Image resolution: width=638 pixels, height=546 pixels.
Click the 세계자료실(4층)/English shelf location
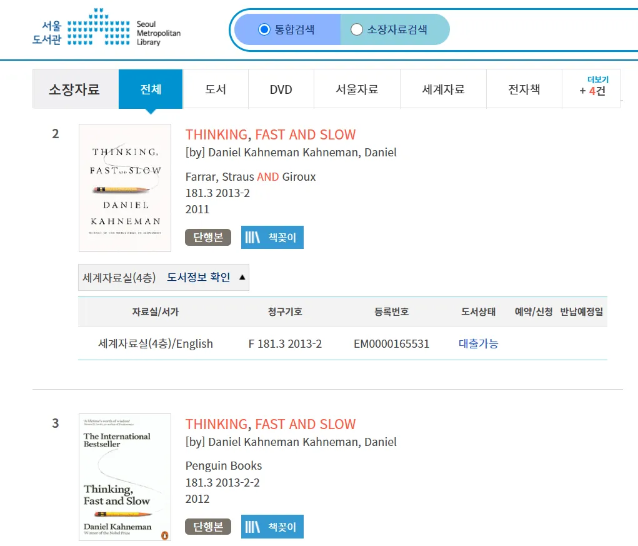(156, 343)
